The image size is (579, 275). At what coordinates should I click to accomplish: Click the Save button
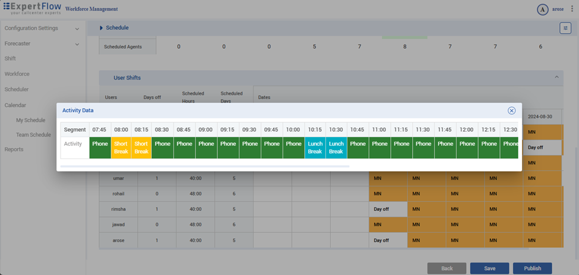(x=489, y=268)
